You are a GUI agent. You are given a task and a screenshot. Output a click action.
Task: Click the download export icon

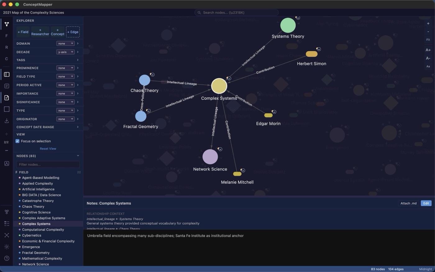[x=7, y=121]
